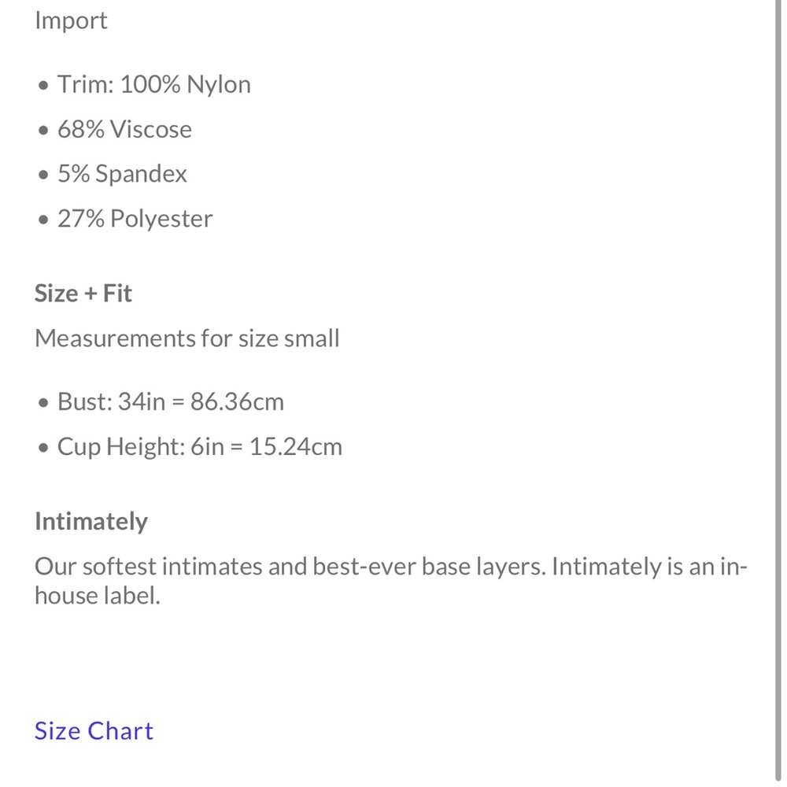Click the "86.36cm" bust value
Screen dimensions: 787x787
tap(237, 402)
